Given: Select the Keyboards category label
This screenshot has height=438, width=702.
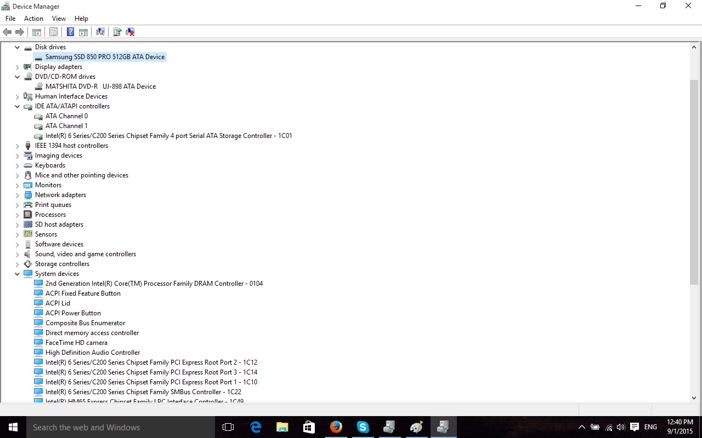Looking at the screenshot, I should coord(50,165).
